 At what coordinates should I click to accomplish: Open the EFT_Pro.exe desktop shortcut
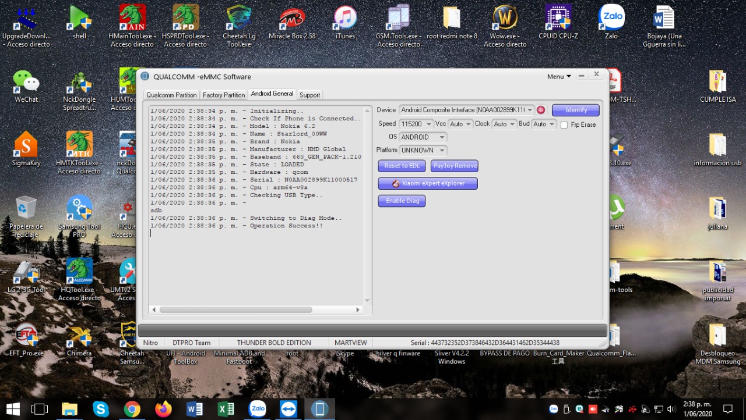point(26,340)
